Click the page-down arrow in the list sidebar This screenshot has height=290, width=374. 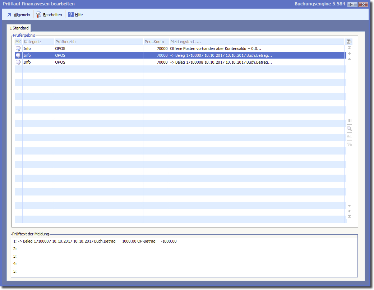349,211
